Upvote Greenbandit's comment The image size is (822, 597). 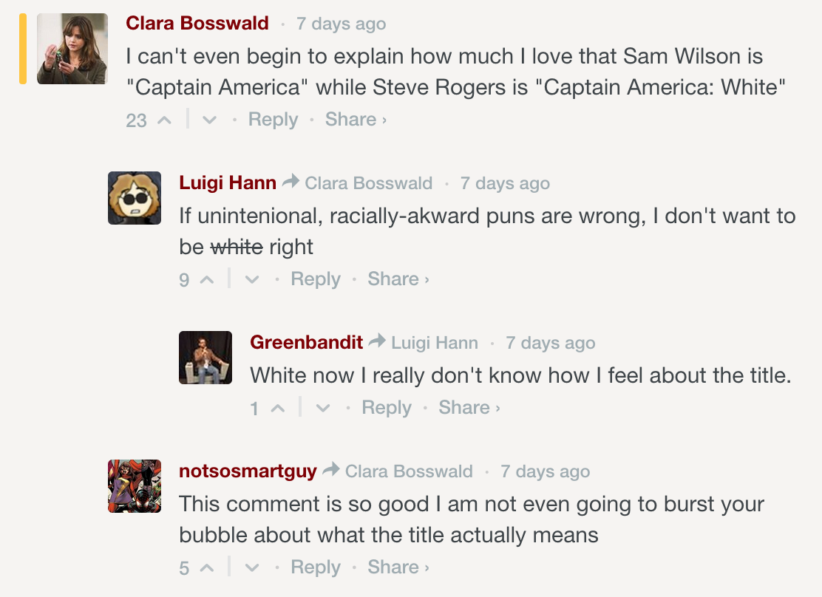(x=278, y=408)
